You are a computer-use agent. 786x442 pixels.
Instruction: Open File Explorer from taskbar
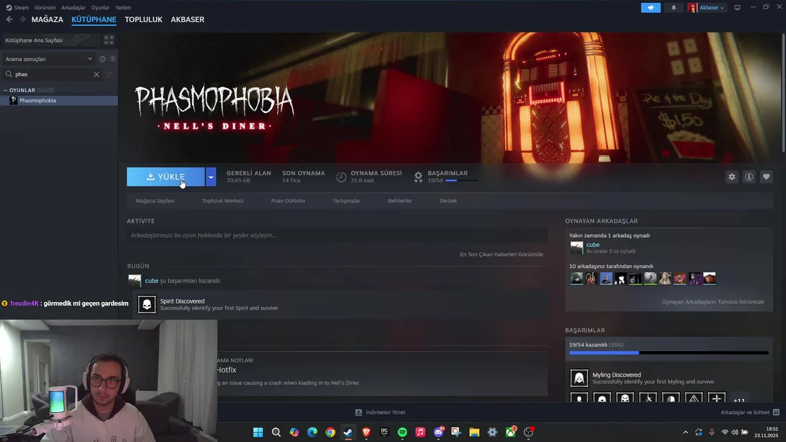tap(474, 432)
